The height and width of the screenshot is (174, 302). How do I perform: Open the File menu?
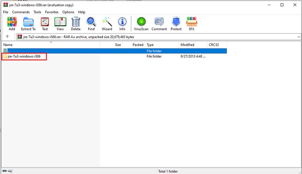coord(6,12)
